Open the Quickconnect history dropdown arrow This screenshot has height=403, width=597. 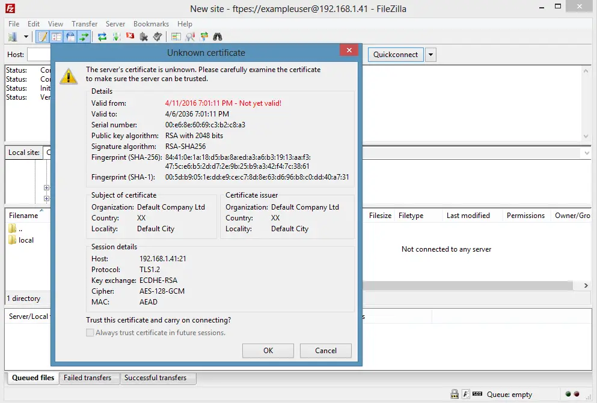pos(430,55)
